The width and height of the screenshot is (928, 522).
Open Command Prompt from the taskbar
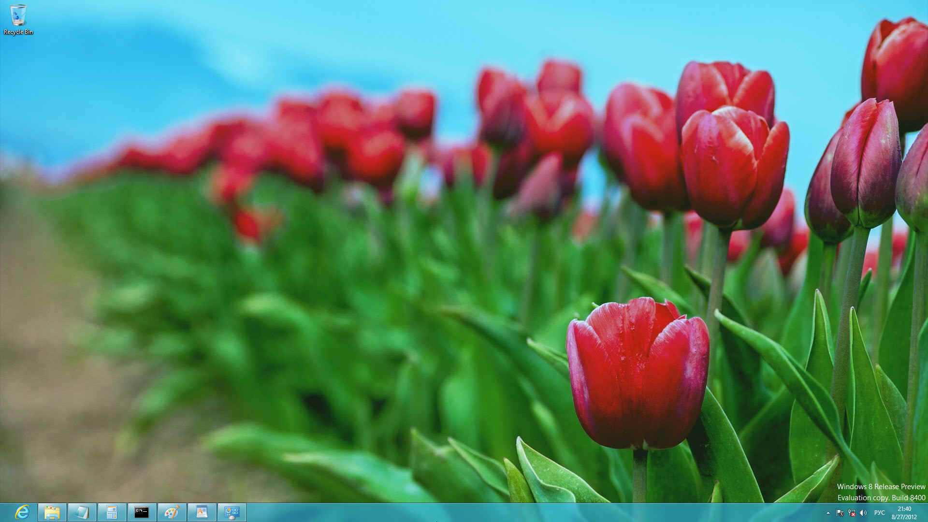[x=142, y=512]
